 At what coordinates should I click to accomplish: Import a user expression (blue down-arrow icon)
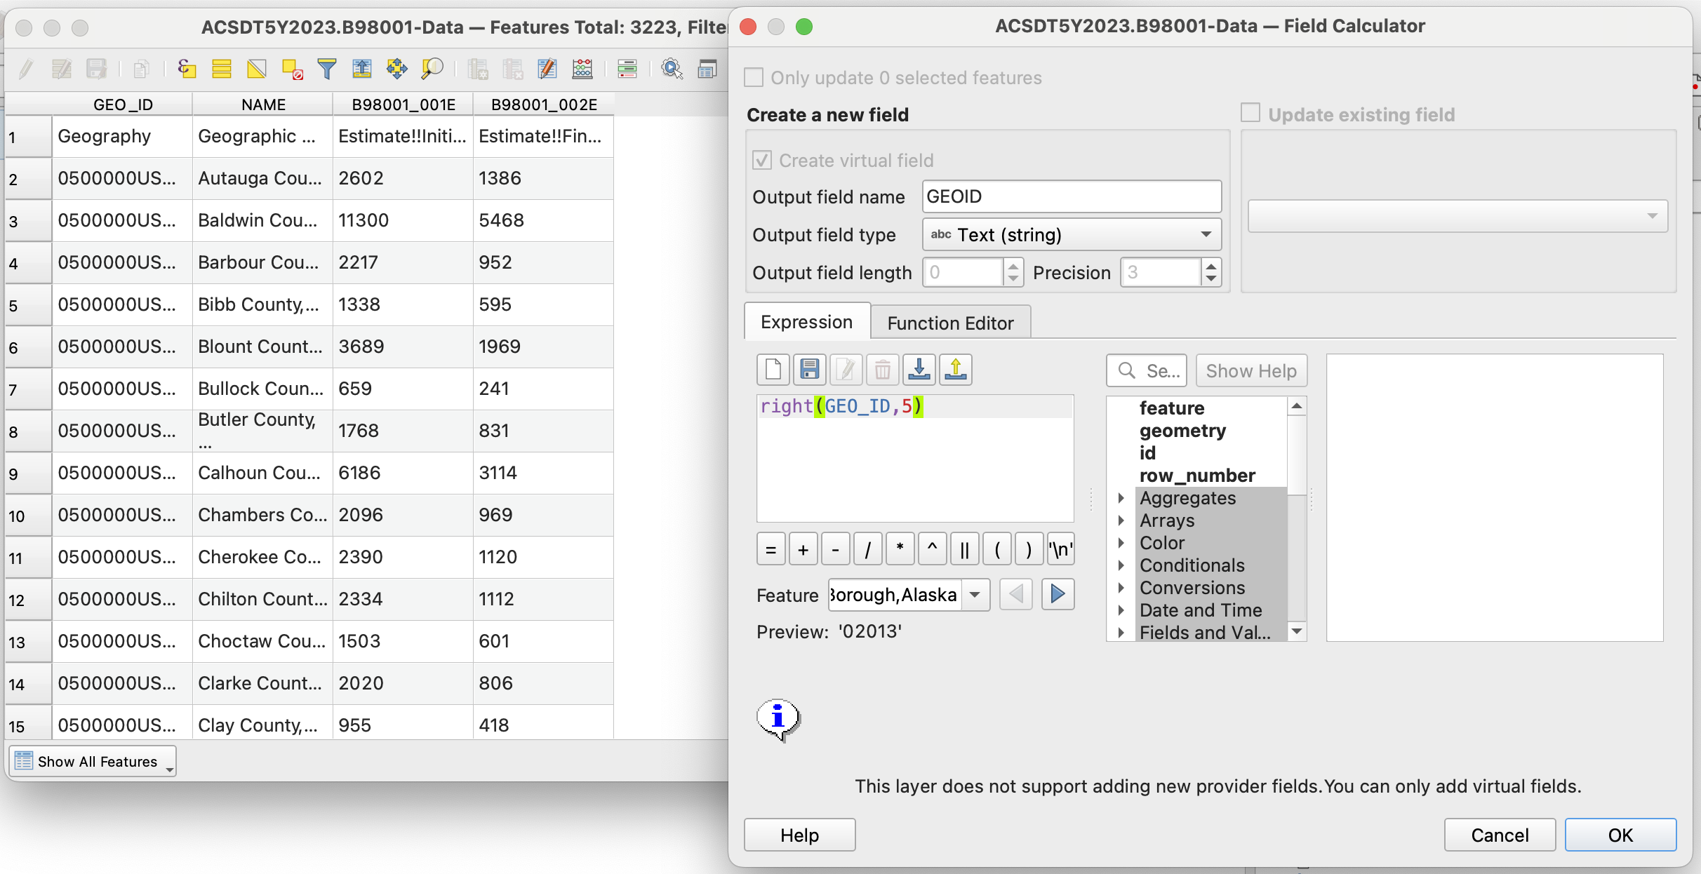919,369
